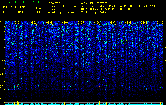This screenshot has width=166, height=105.
Task: Click the meteor echo just before 0305
Action: pyautogui.click(x=80, y=87)
